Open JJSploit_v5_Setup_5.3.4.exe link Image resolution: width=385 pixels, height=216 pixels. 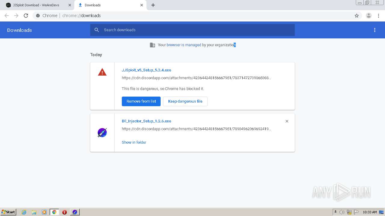[x=146, y=70]
